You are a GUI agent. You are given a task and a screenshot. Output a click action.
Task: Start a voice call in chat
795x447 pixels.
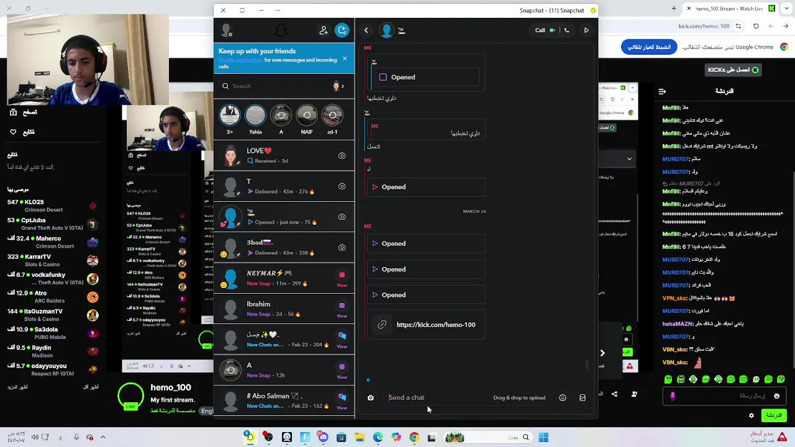(x=566, y=30)
